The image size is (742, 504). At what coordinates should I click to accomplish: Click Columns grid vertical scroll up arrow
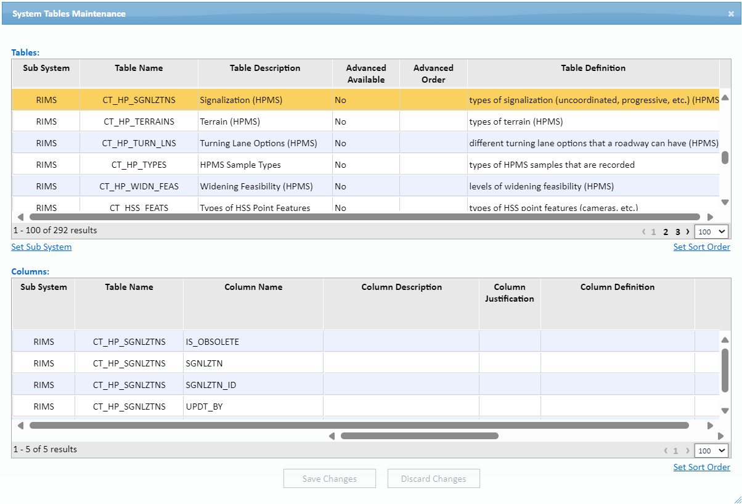tap(725, 340)
